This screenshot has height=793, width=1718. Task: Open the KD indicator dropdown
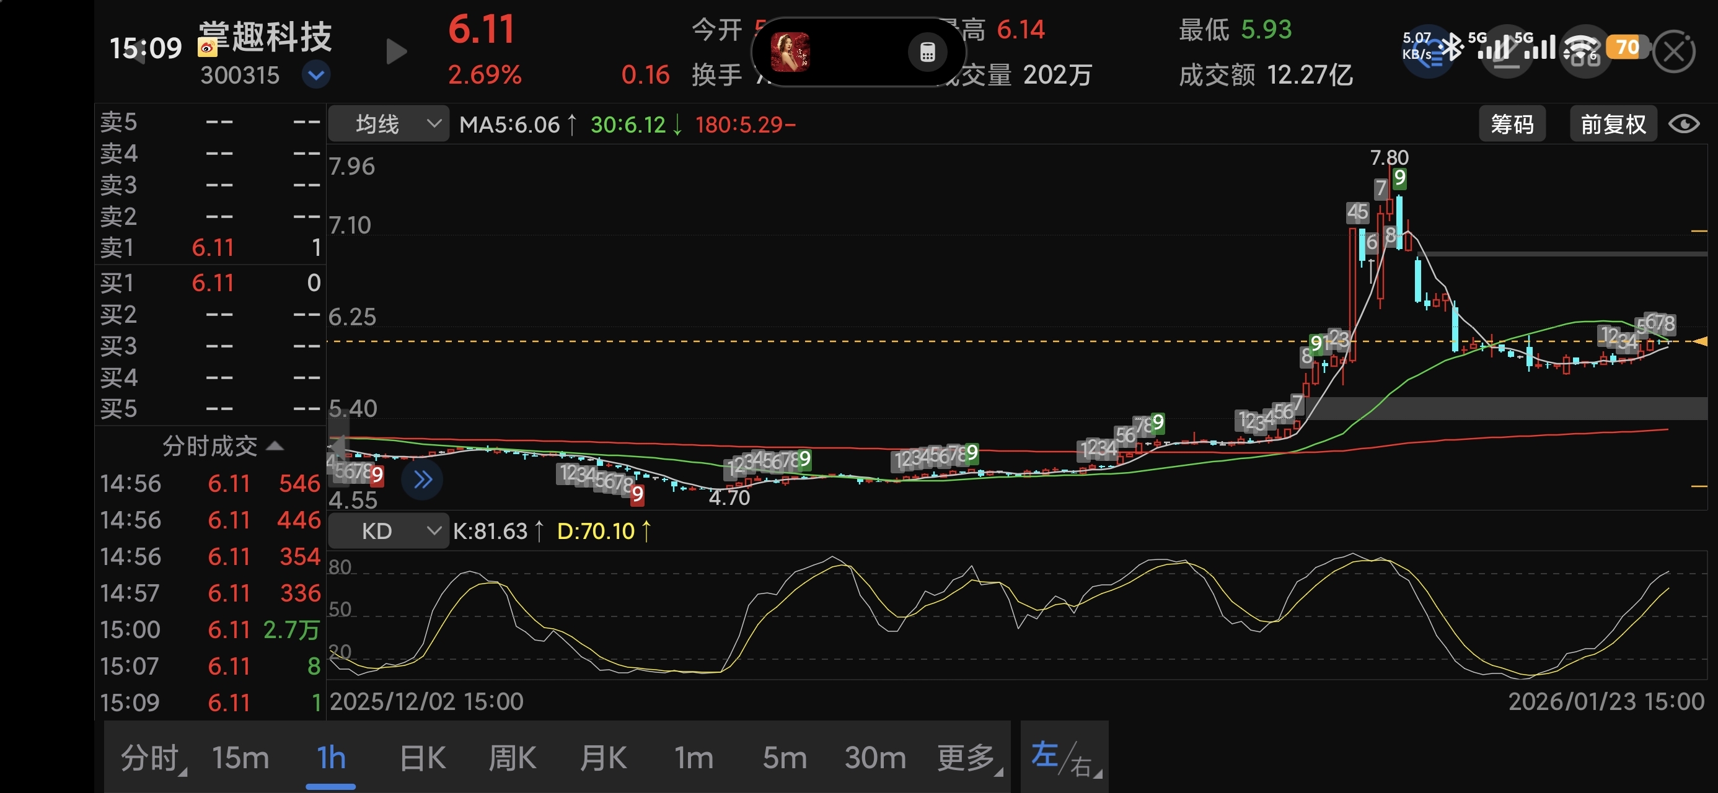388,531
